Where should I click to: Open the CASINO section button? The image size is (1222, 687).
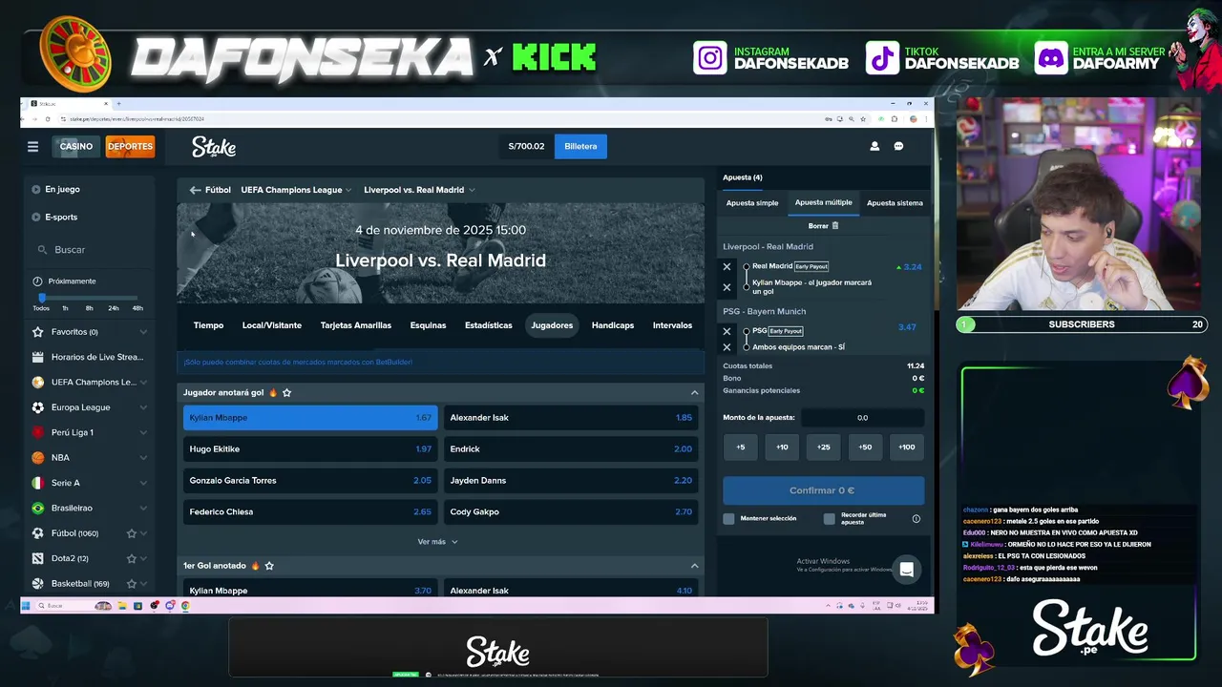point(76,146)
